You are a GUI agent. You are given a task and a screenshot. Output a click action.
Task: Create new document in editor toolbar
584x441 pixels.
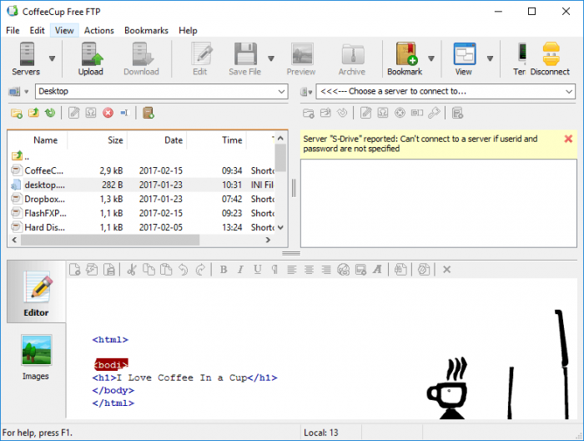tap(74, 270)
